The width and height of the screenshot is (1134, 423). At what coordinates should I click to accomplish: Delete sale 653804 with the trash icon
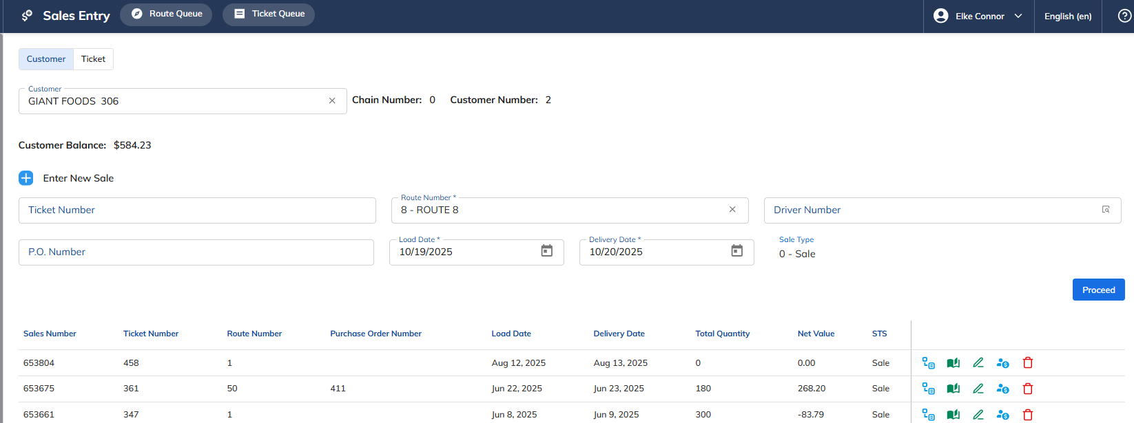[x=1028, y=363]
